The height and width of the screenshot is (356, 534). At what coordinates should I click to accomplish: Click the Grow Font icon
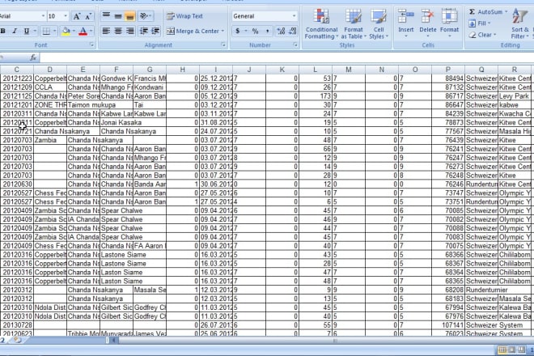77,16
